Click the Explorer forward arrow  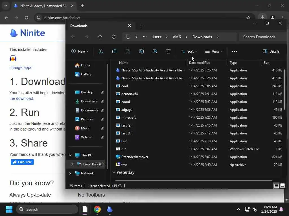87,37
